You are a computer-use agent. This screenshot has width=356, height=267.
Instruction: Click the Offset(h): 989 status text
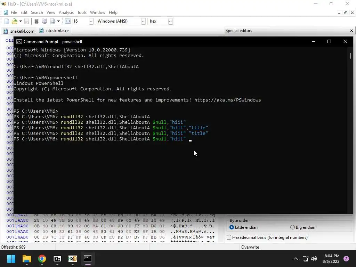pyautogui.click(x=13, y=247)
